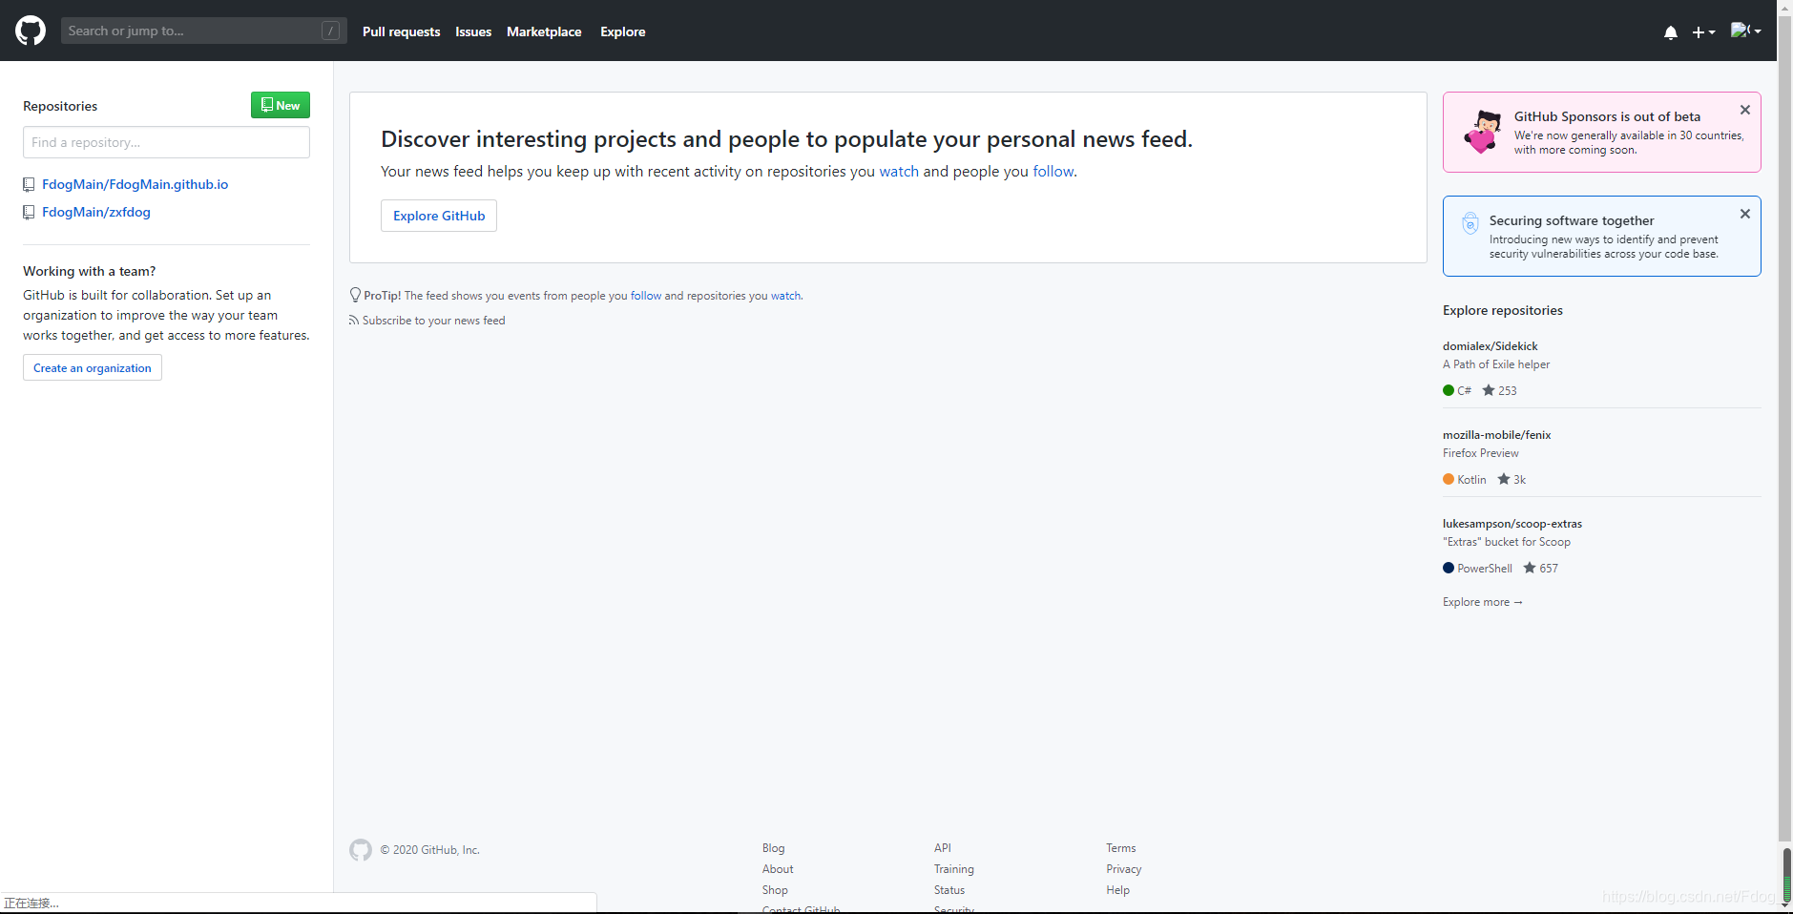Click the GitHub Octocat logo in header
Viewport: 1793px width, 914px height.
[31, 31]
